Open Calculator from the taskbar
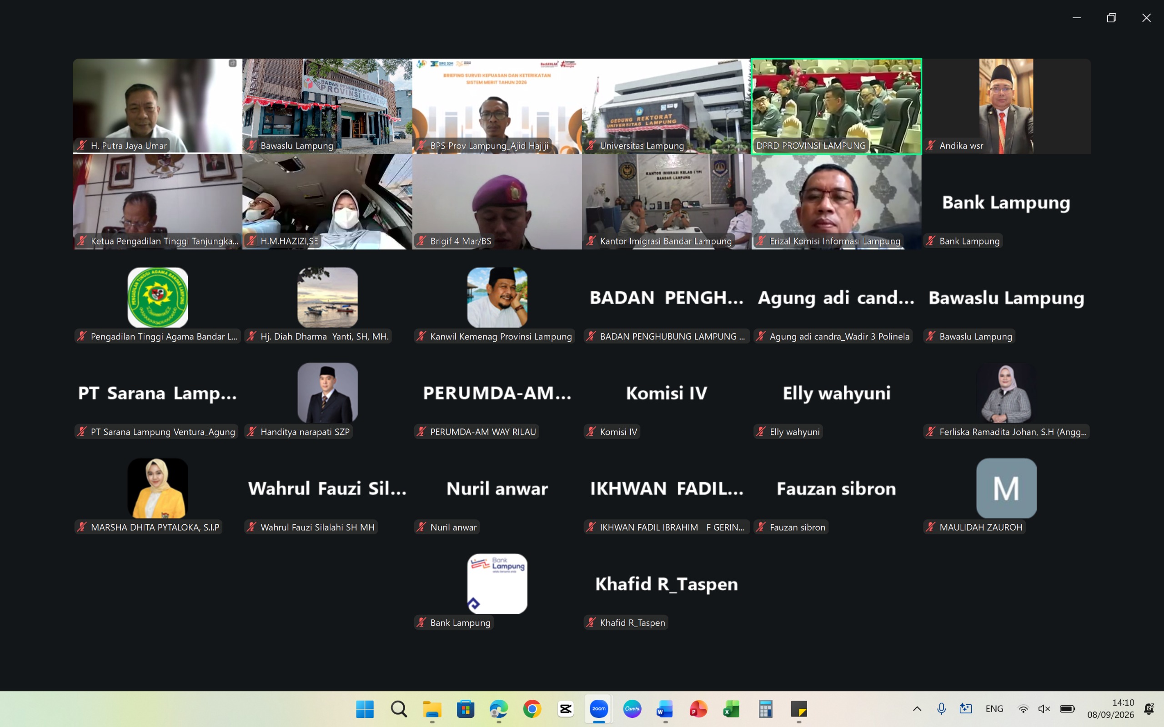 click(x=765, y=709)
